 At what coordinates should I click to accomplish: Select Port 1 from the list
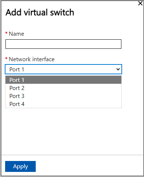click(63, 80)
